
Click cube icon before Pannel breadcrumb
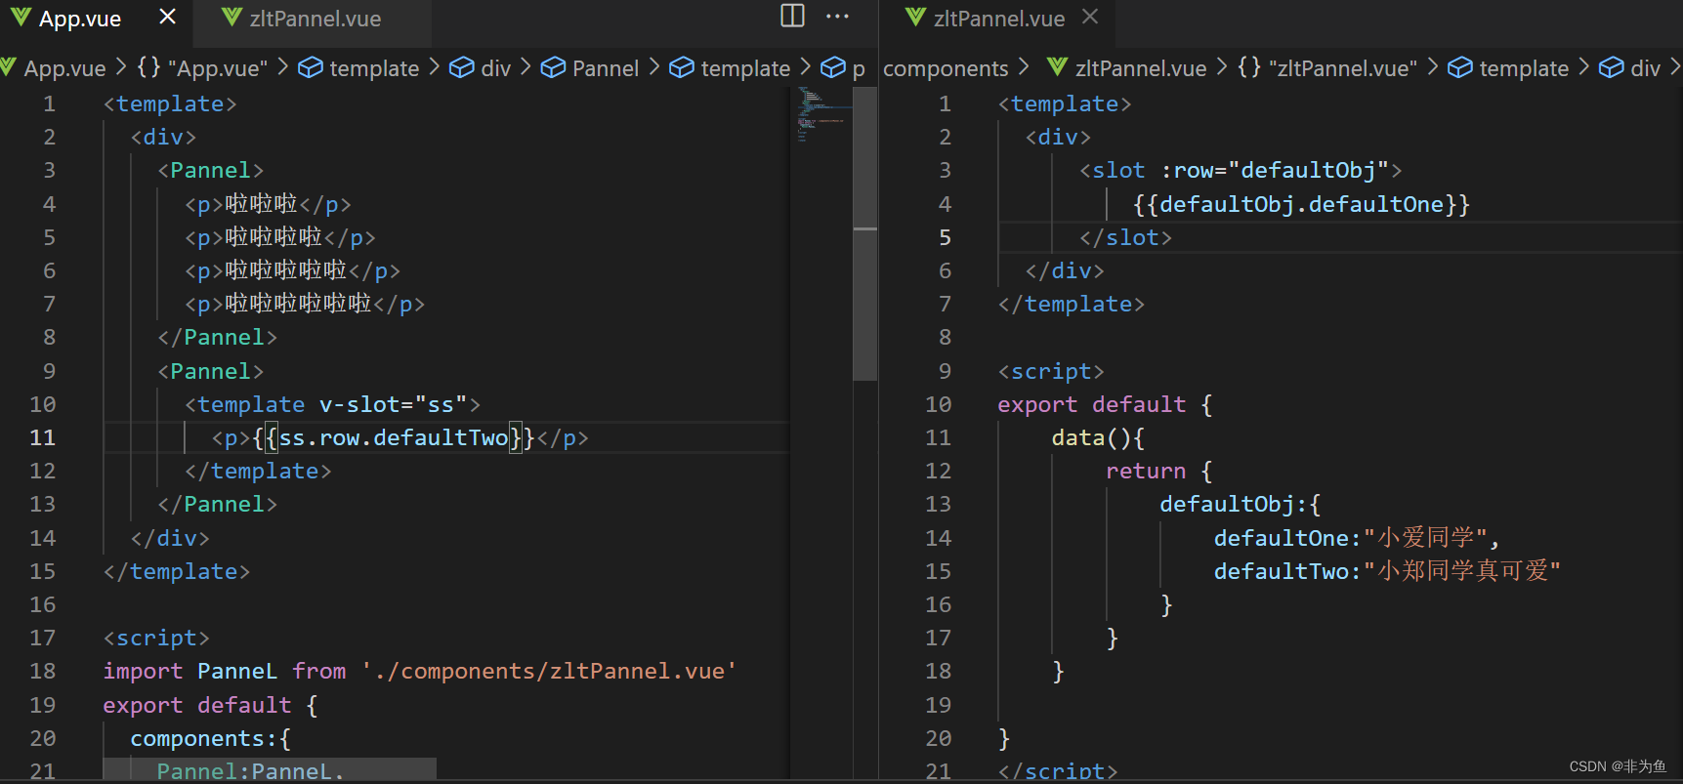point(554,67)
